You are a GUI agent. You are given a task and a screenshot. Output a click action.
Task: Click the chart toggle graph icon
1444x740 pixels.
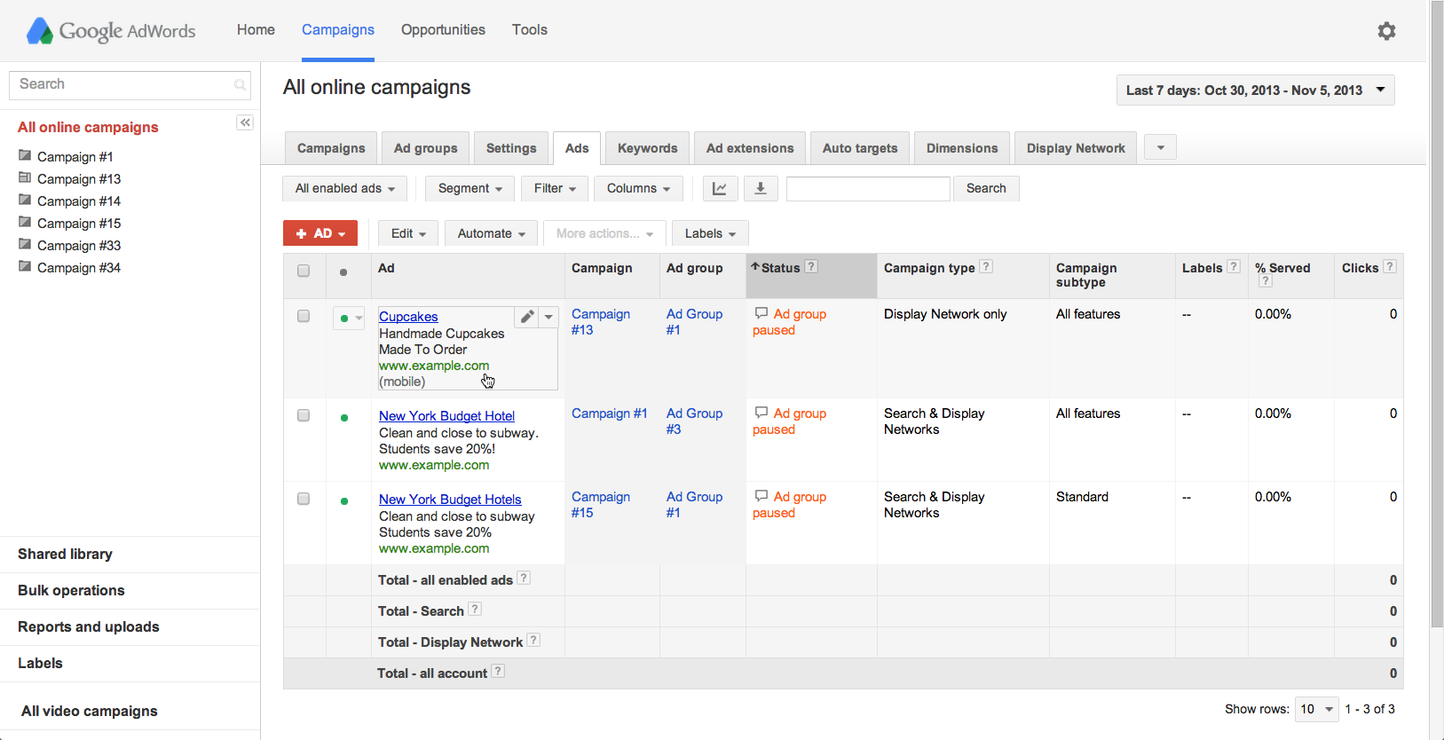pos(720,188)
